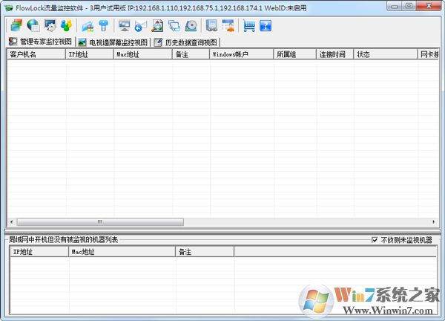The height and width of the screenshot is (321, 445).
Task: Click the blue screw bolt toolbar icon
Action: point(103,25)
